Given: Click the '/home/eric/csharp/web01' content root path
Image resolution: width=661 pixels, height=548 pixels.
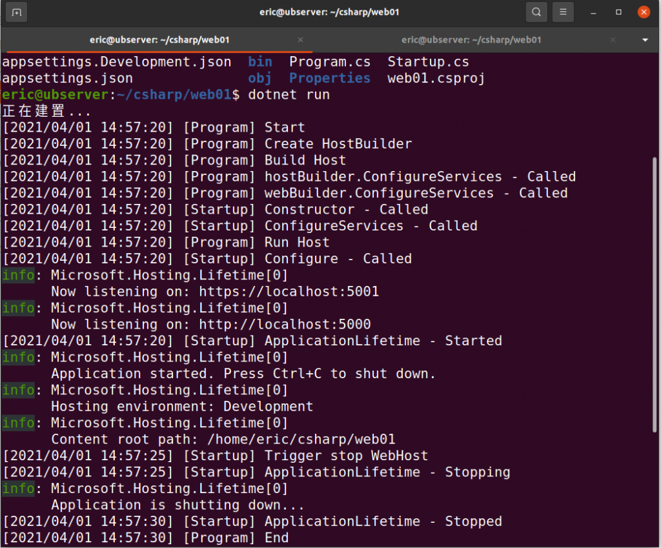Looking at the screenshot, I should pyautogui.click(x=301, y=440).
